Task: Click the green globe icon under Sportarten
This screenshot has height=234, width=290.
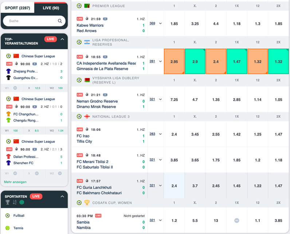Action: point(22,202)
